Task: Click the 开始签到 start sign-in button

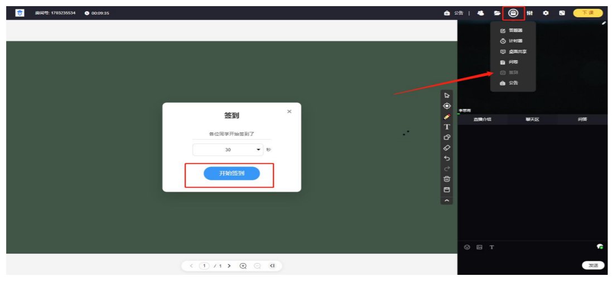Action: pyautogui.click(x=232, y=174)
